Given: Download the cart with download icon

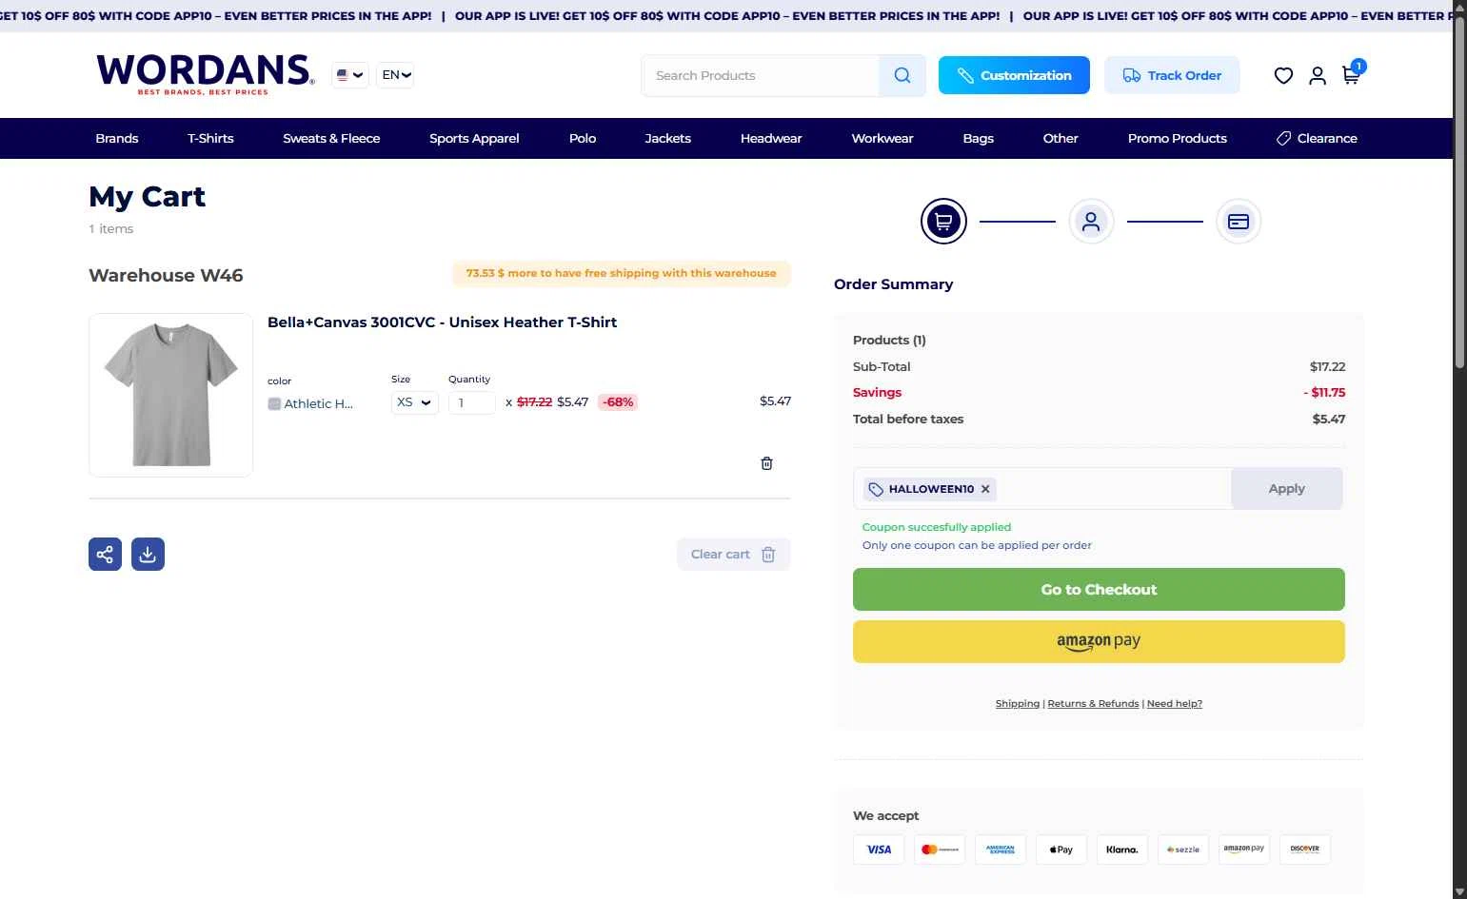Looking at the screenshot, I should pos(148,554).
